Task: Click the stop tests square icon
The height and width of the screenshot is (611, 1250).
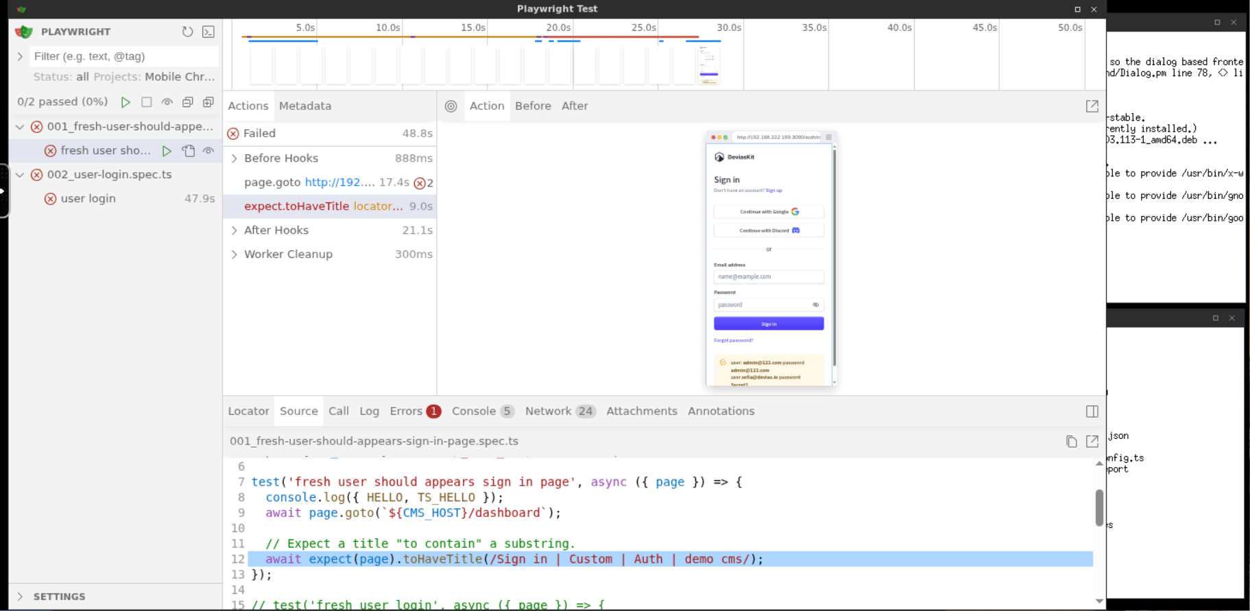Action: point(146,102)
